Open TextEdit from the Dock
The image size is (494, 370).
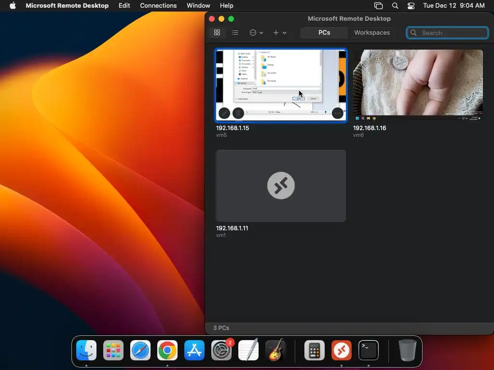tap(248, 350)
